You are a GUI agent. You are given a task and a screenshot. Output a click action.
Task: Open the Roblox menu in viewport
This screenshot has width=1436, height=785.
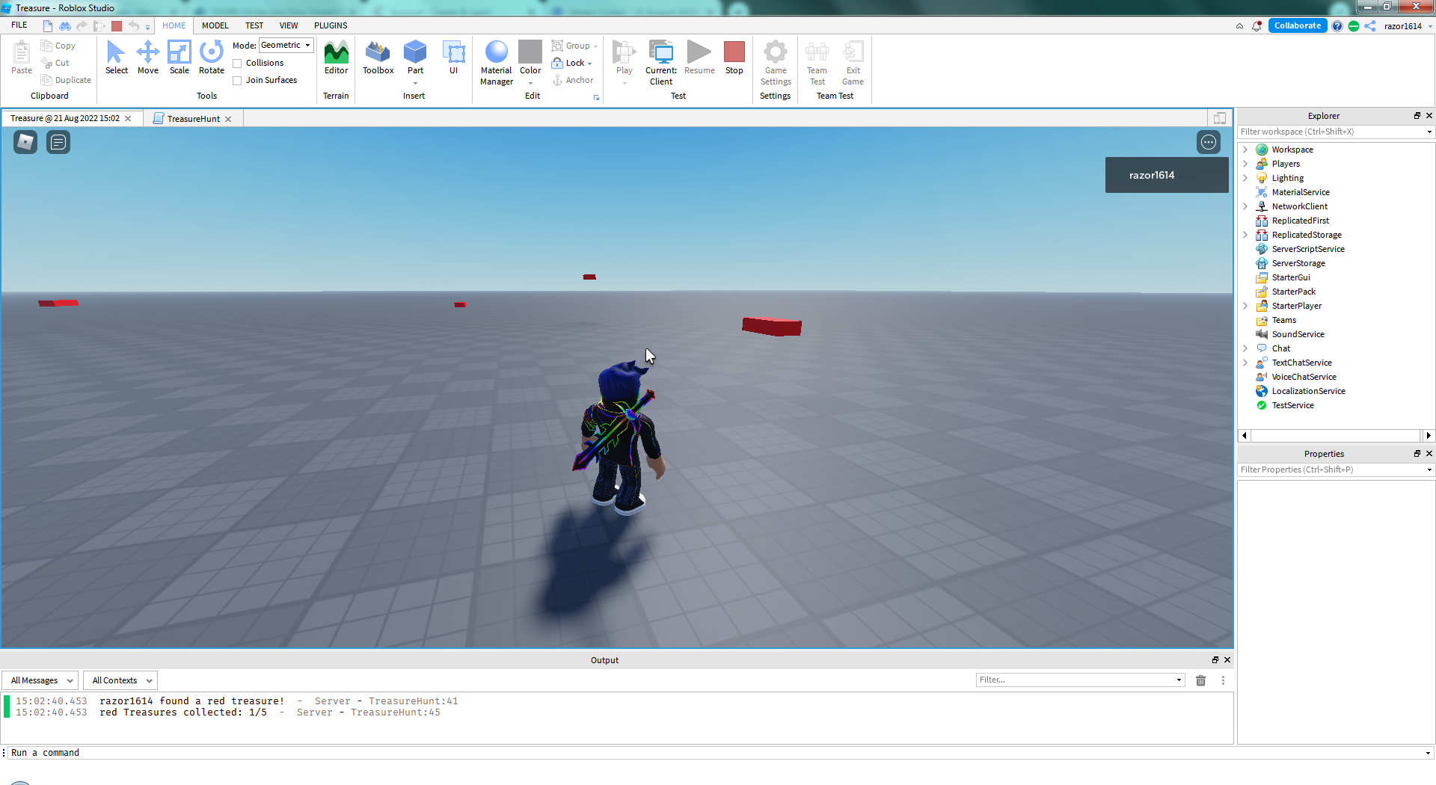pos(25,142)
